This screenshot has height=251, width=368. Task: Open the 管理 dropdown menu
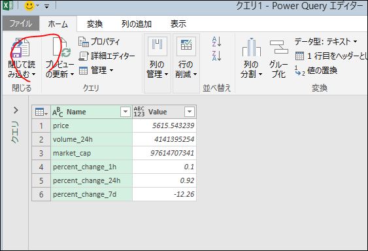[96, 70]
